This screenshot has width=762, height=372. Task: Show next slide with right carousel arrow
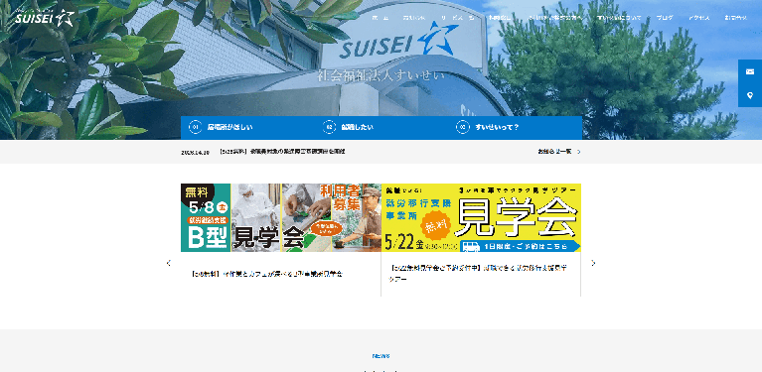pyautogui.click(x=593, y=263)
